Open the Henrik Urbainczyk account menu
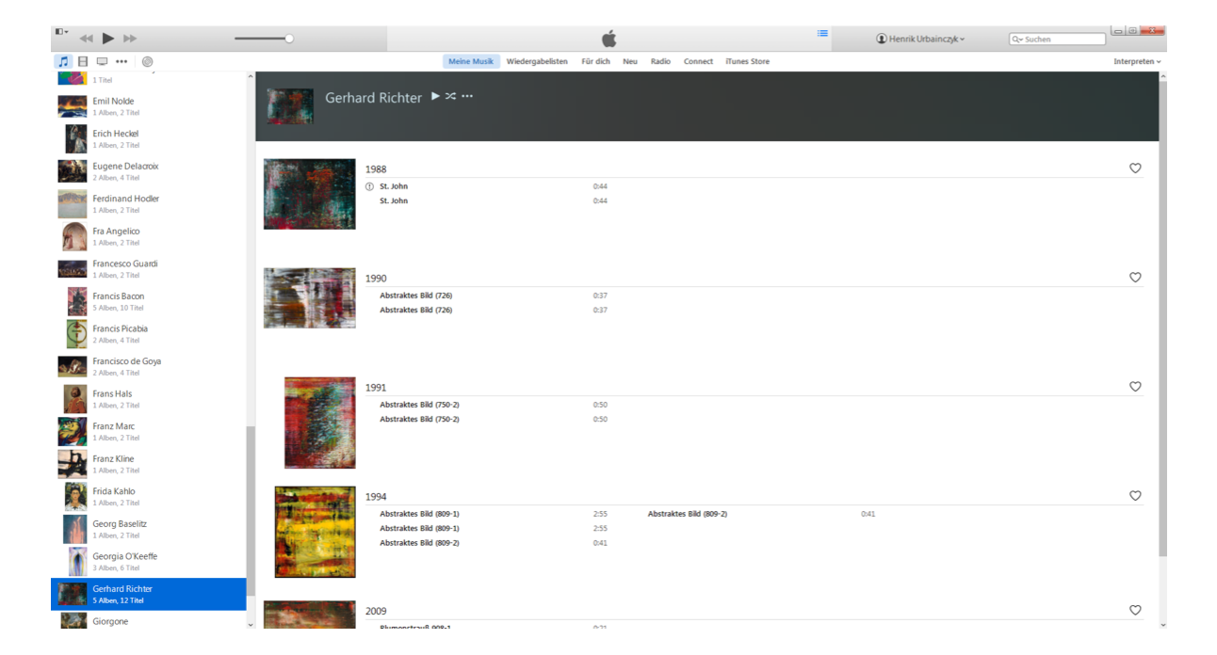The height and width of the screenshot is (655, 1217). 920,39
